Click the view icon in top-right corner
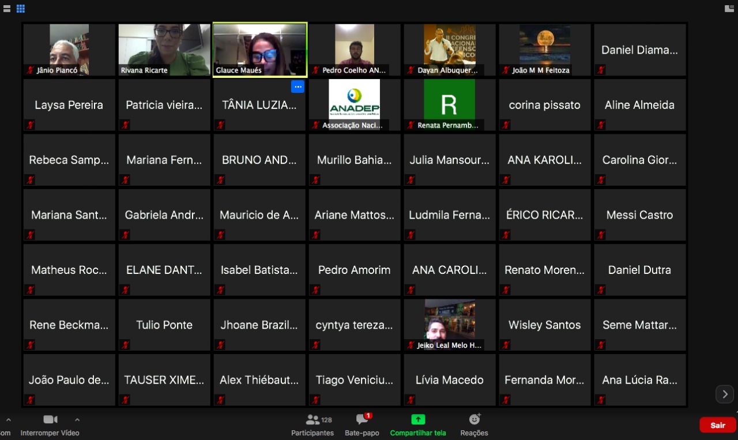 pos(729,9)
